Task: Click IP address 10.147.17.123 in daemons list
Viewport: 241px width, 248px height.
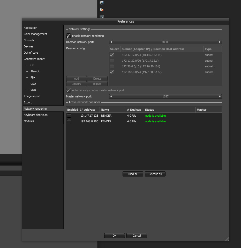Action: point(89,116)
